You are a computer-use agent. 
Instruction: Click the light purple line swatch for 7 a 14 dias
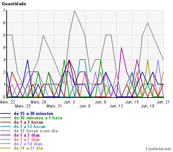coord(6,144)
